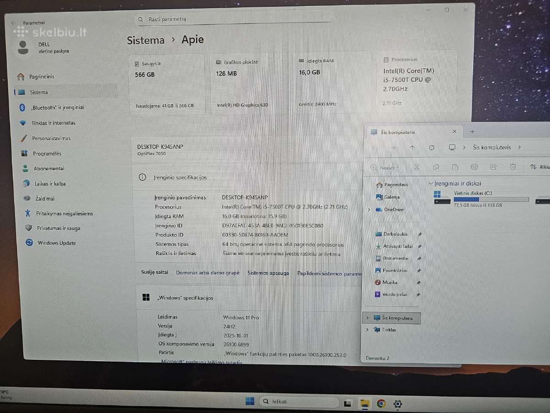The image size is (550, 413).
Task: Open Domenas arba darbo grupė link
Action: tap(208, 273)
